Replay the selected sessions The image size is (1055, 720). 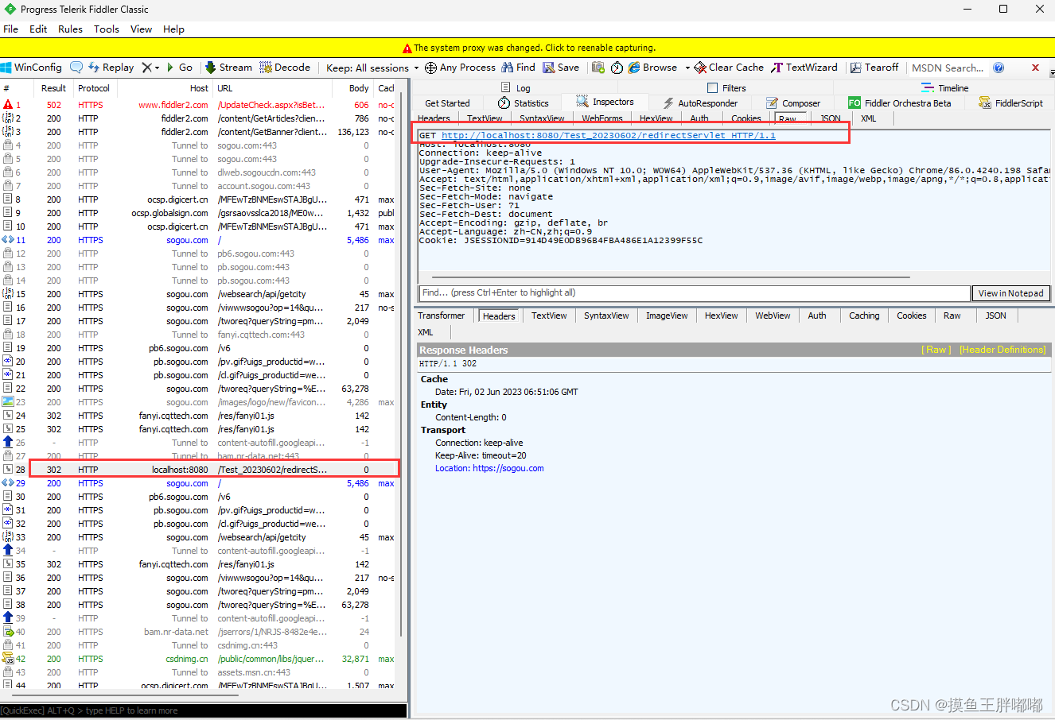tap(111, 68)
